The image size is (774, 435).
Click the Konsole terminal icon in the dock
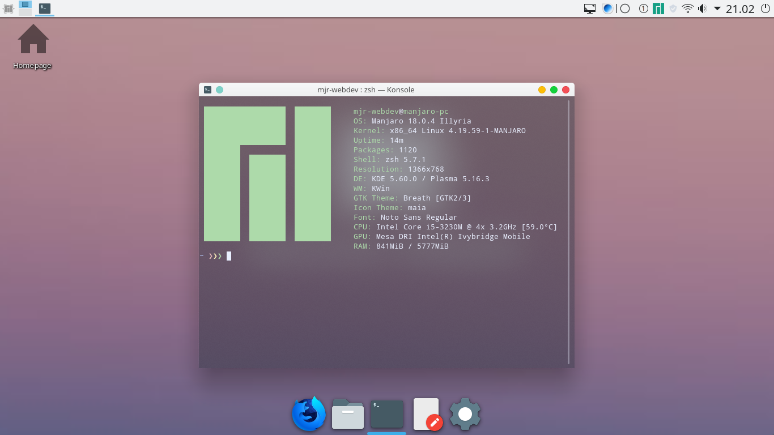[x=387, y=414]
